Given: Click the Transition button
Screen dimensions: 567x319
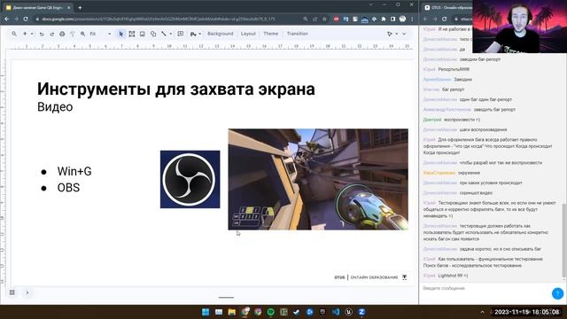Looking at the screenshot, I should coord(298,34).
